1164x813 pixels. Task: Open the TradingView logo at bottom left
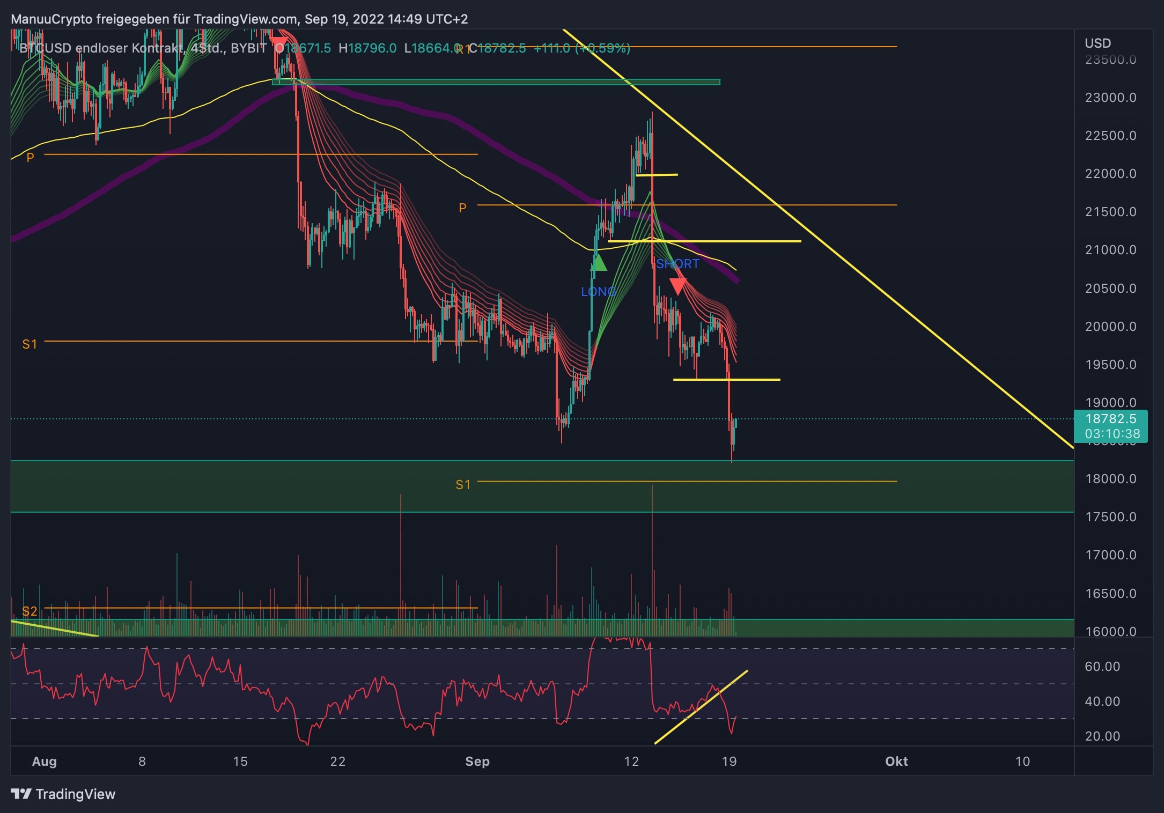[63, 794]
